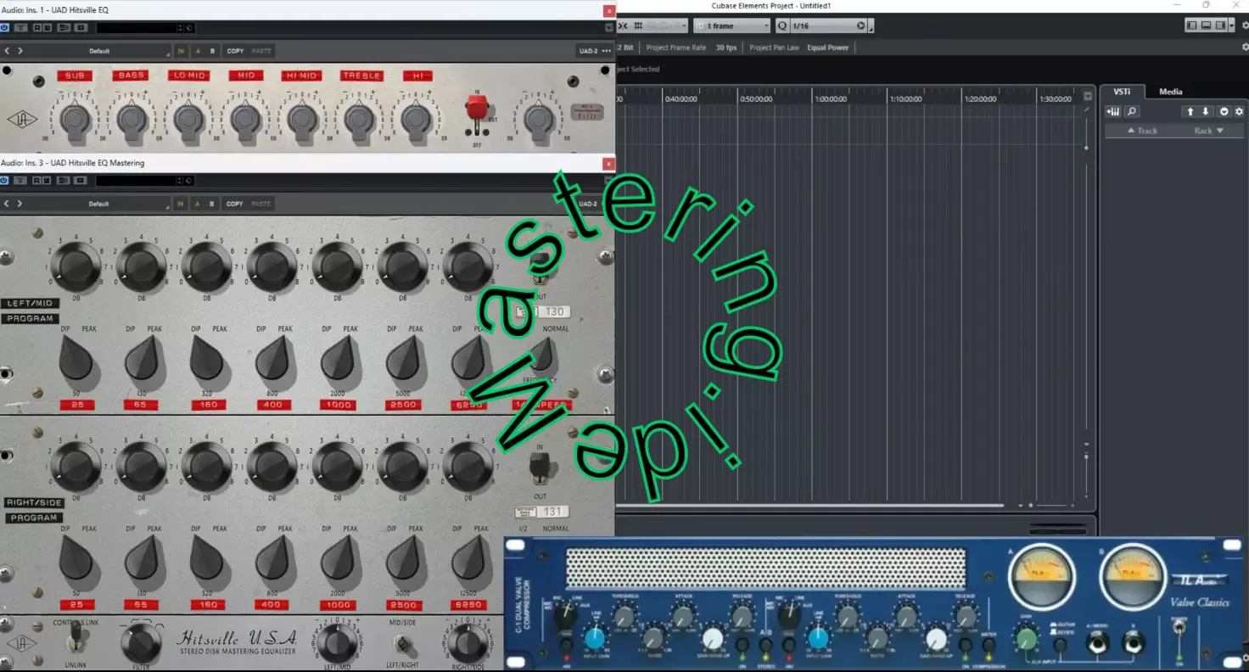1249x672 pixels.
Task: Click the 1:00:00:00 ruler mark
Action: (830, 99)
